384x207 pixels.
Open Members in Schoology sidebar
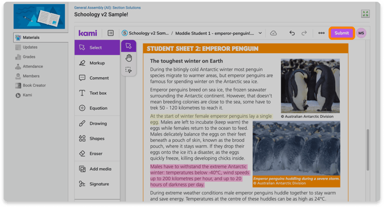[31, 76]
